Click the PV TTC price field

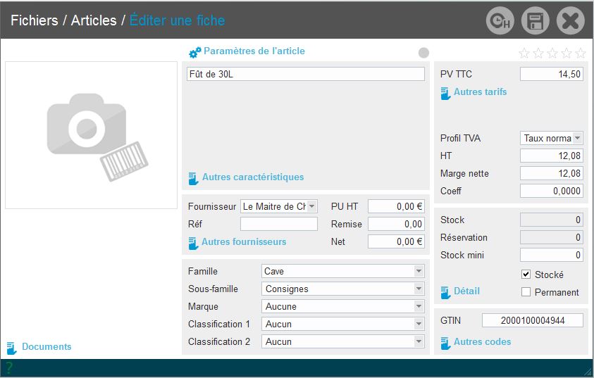[551, 74]
